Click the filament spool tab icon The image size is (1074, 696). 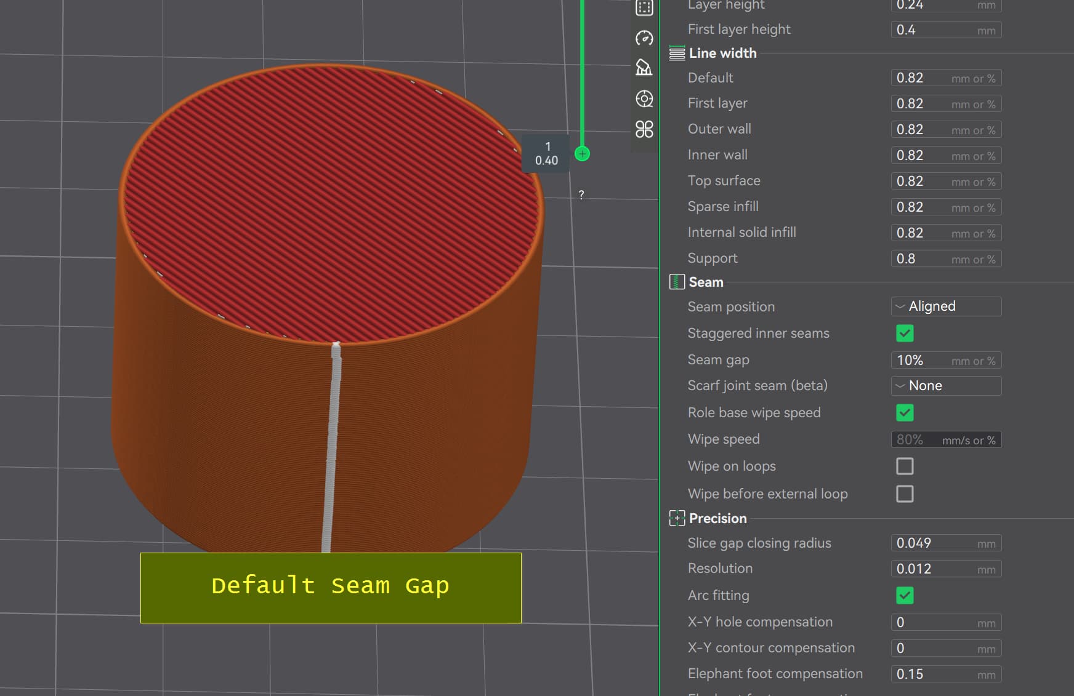point(644,98)
